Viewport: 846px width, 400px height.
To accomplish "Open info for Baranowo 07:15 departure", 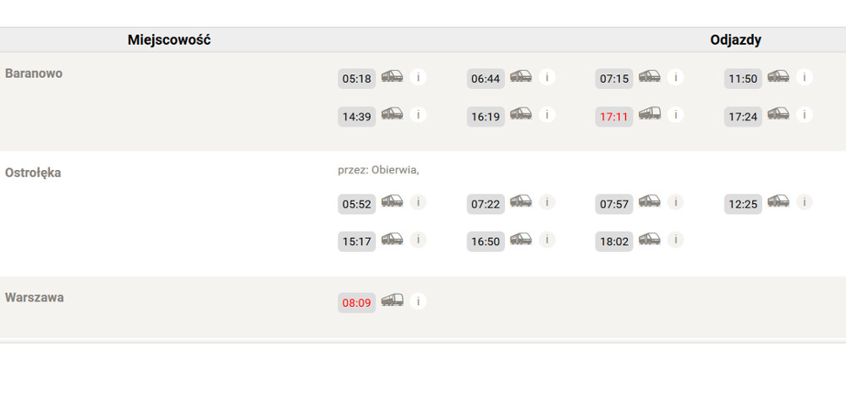I will pyautogui.click(x=675, y=77).
